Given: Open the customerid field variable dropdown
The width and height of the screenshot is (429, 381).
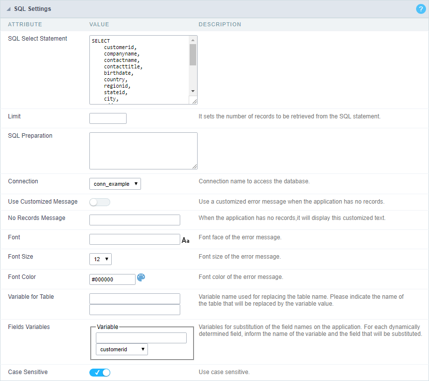Looking at the screenshot, I should (122, 349).
